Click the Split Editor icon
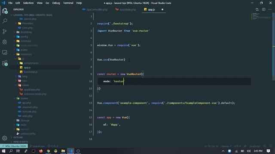This screenshot has width=275, height=154. (263, 9)
